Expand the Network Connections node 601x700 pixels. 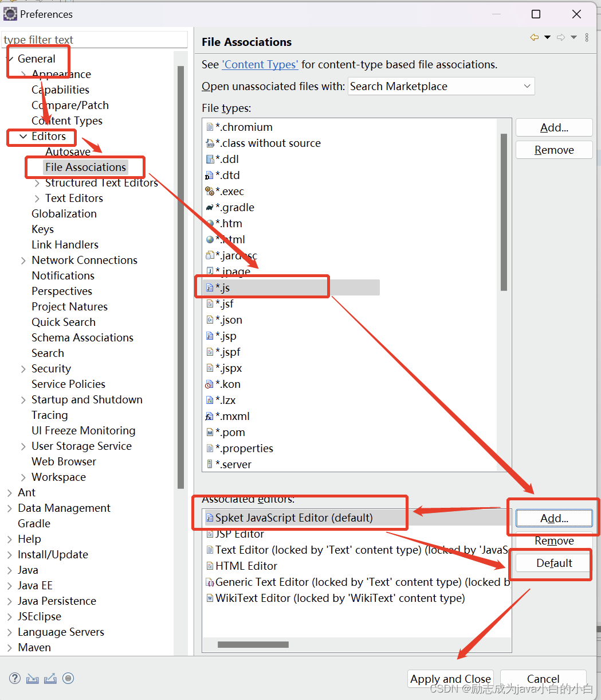[x=23, y=260]
